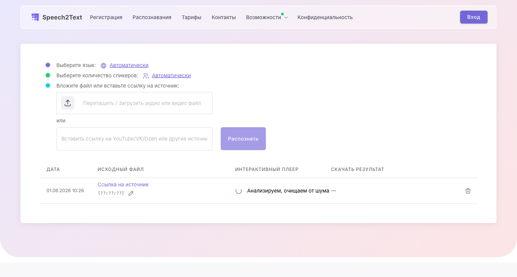Click the Распознать button
The width and height of the screenshot is (517, 277).
(x=243, y=138)
